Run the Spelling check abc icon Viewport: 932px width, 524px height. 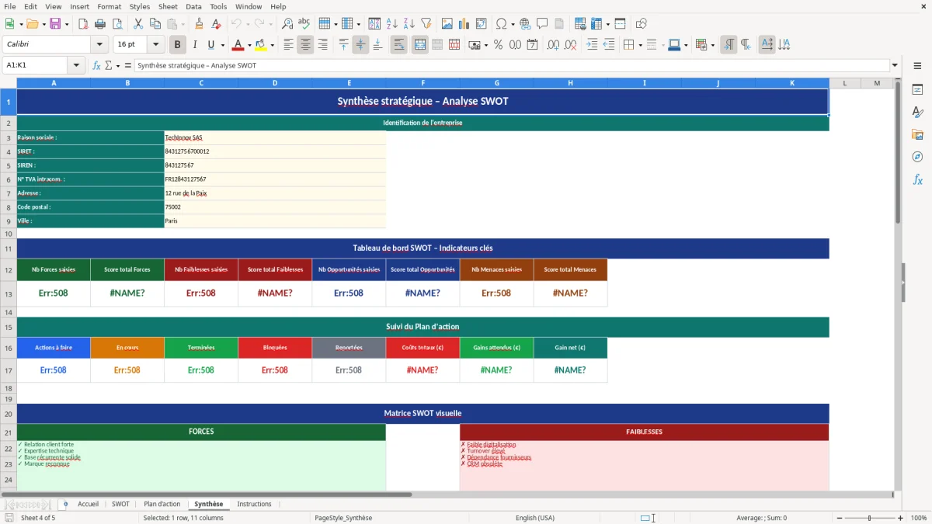click(304, 24)
